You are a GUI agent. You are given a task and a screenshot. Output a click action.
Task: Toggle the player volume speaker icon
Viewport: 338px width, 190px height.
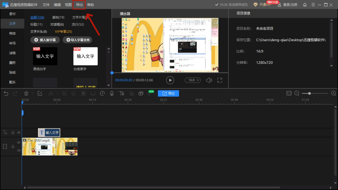tap(209, 80)
